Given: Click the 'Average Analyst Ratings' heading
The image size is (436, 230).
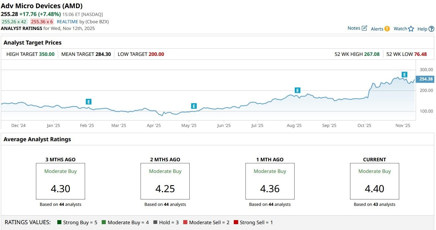Looking at the screenshot, I should point(37,139).
